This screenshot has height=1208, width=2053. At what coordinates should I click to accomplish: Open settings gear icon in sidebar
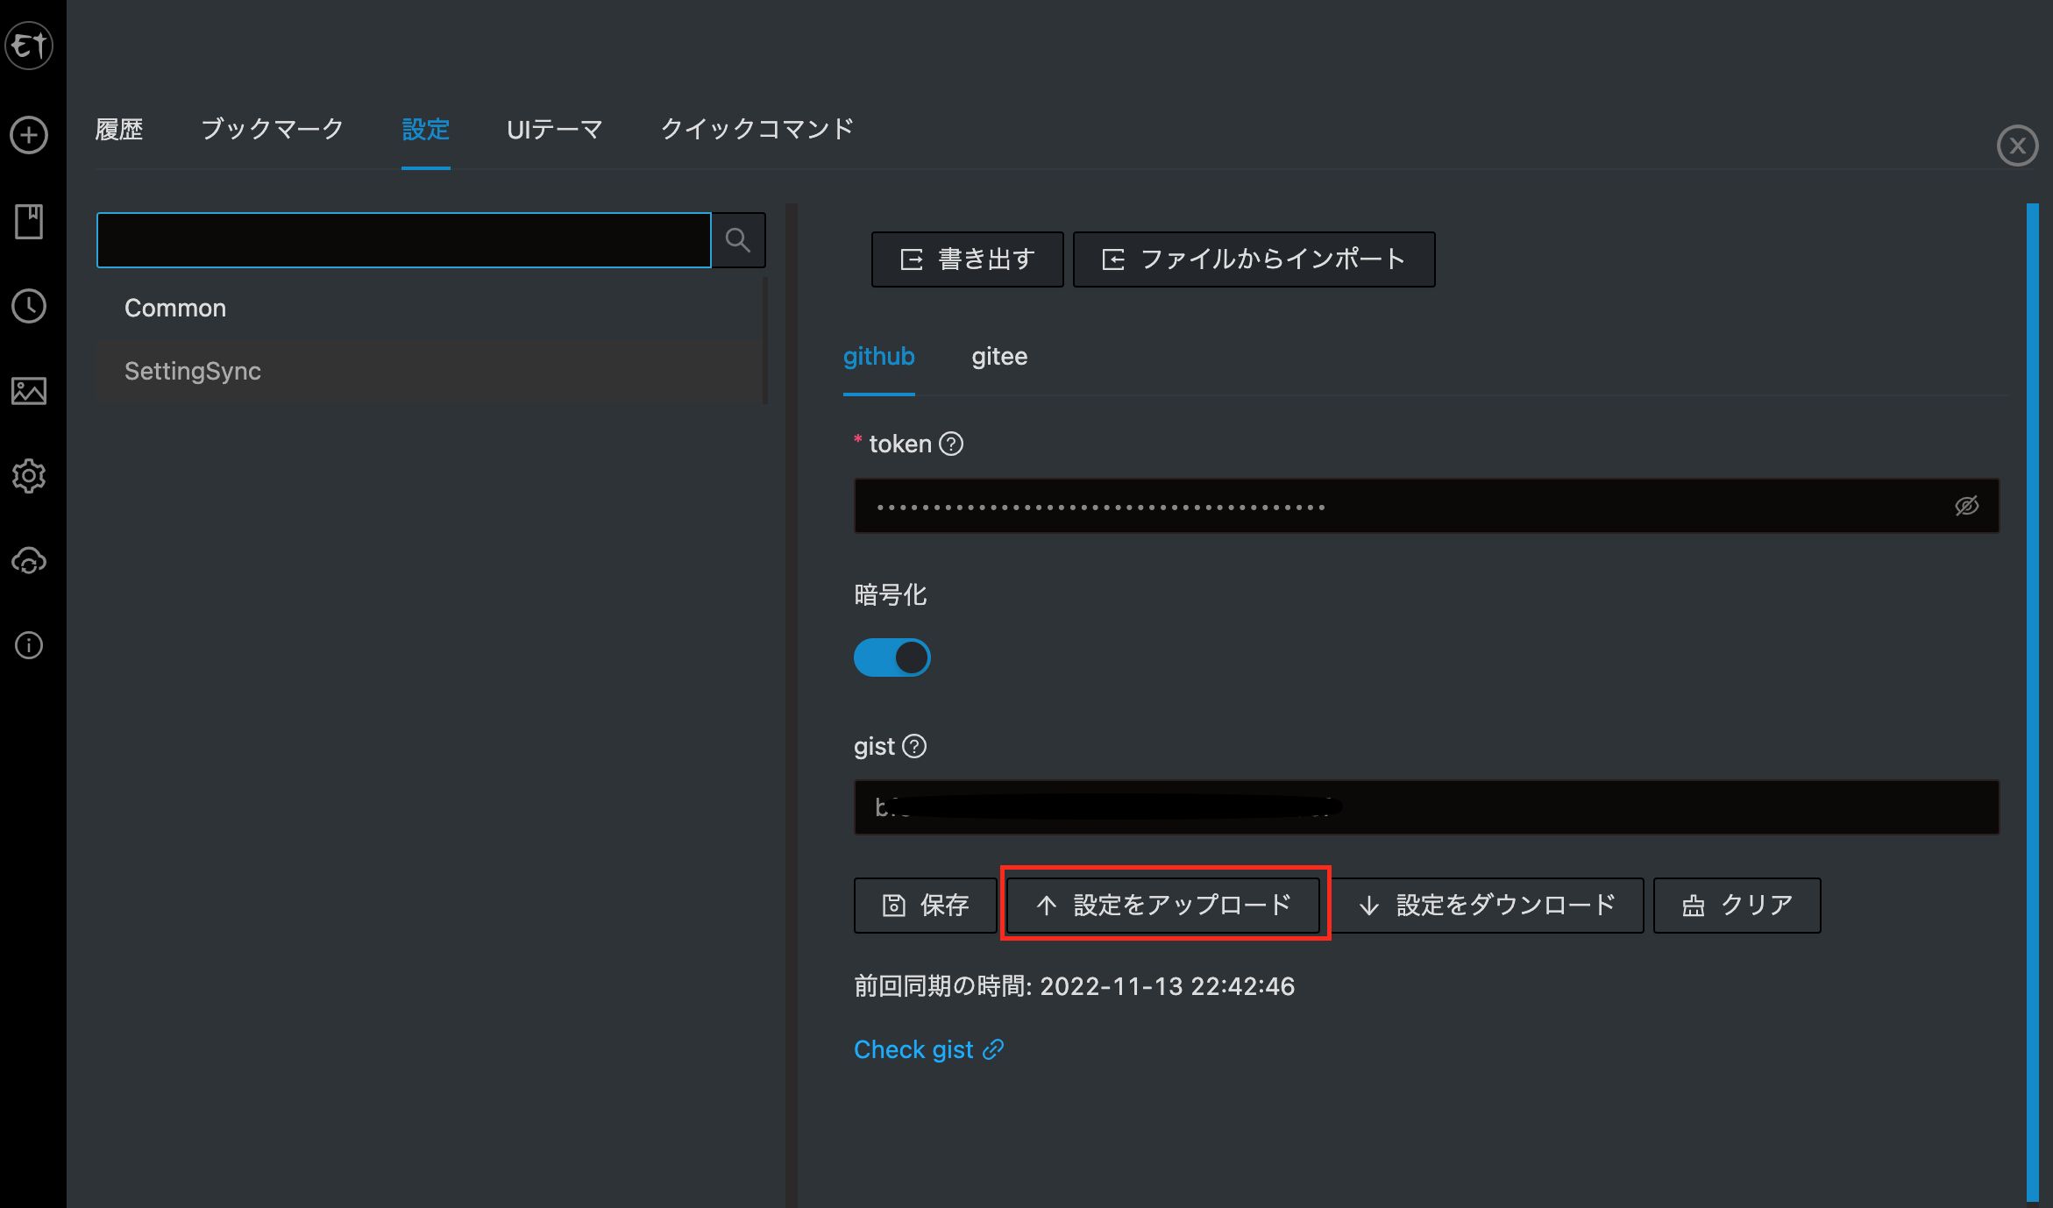pos(29,476)
